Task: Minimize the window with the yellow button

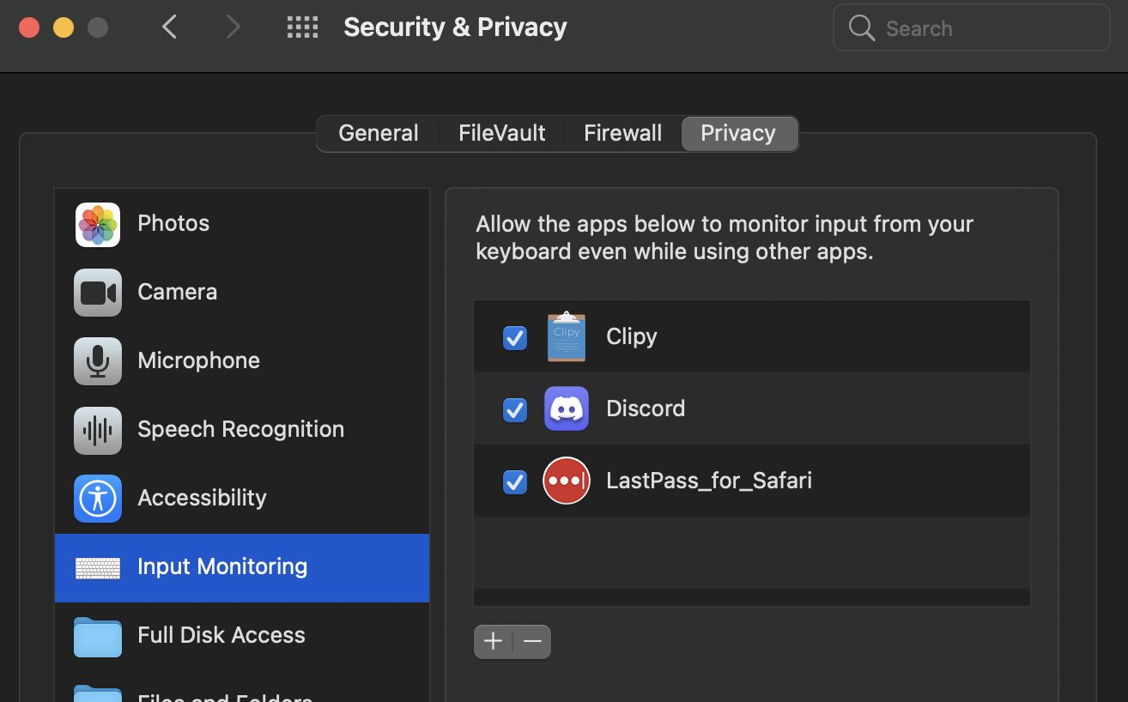Action: (64, 27)
